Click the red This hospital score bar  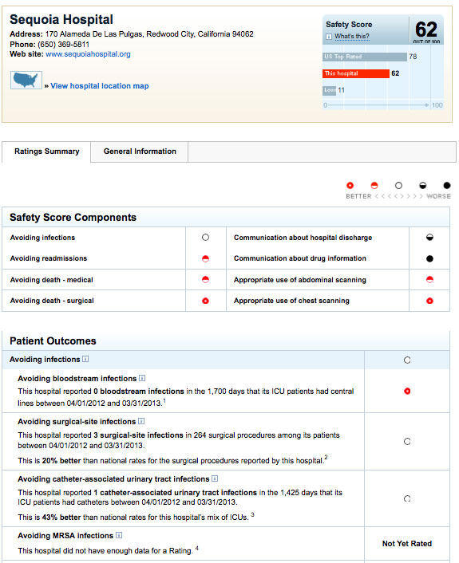pos(356,73)
